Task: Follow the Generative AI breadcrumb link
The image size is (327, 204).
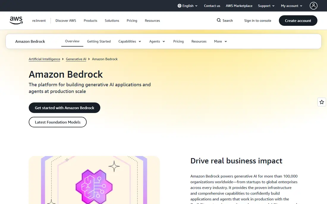Action: point(76,59)
